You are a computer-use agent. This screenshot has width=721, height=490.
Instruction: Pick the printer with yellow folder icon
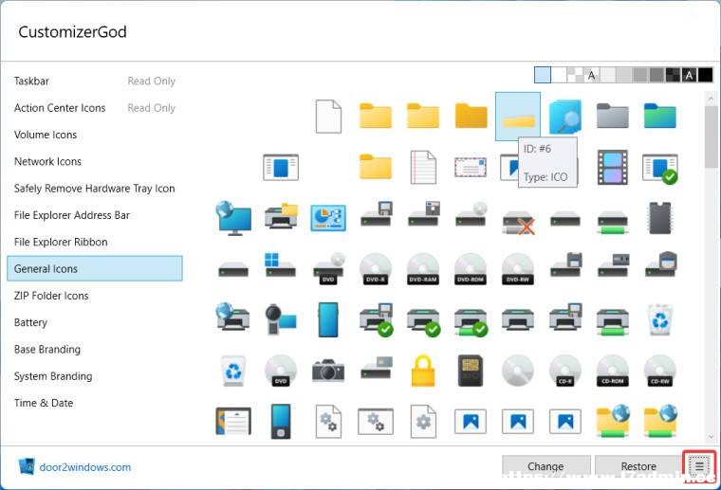[x=281, y=216]
